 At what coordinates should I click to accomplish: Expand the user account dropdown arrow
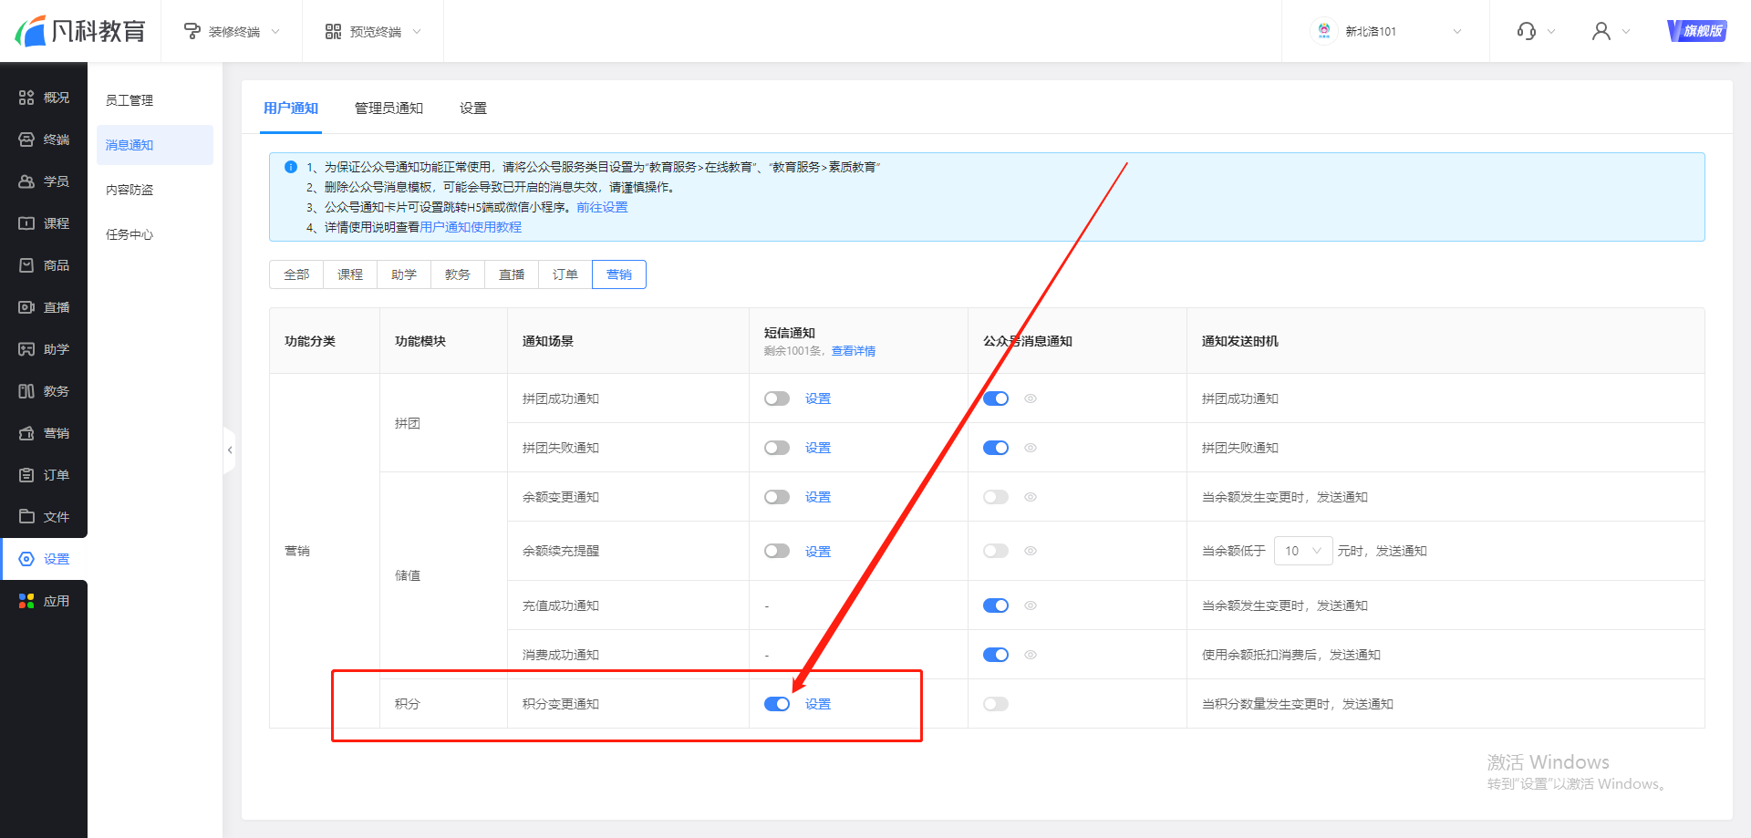(1626, 31)
